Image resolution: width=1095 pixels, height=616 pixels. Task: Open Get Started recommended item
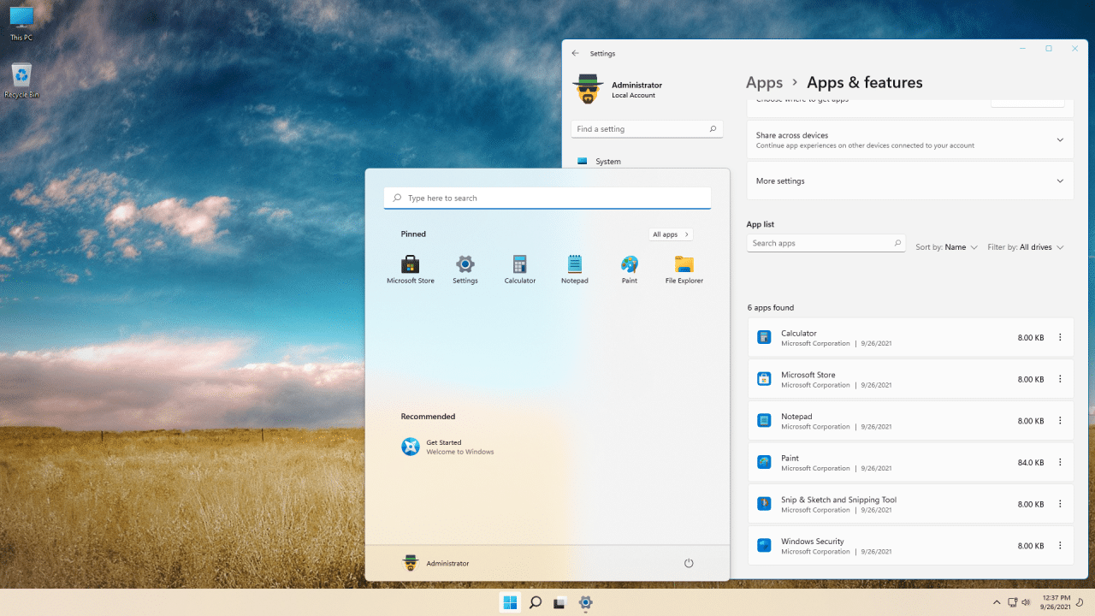pyautogui.click(x=448, y=447)
